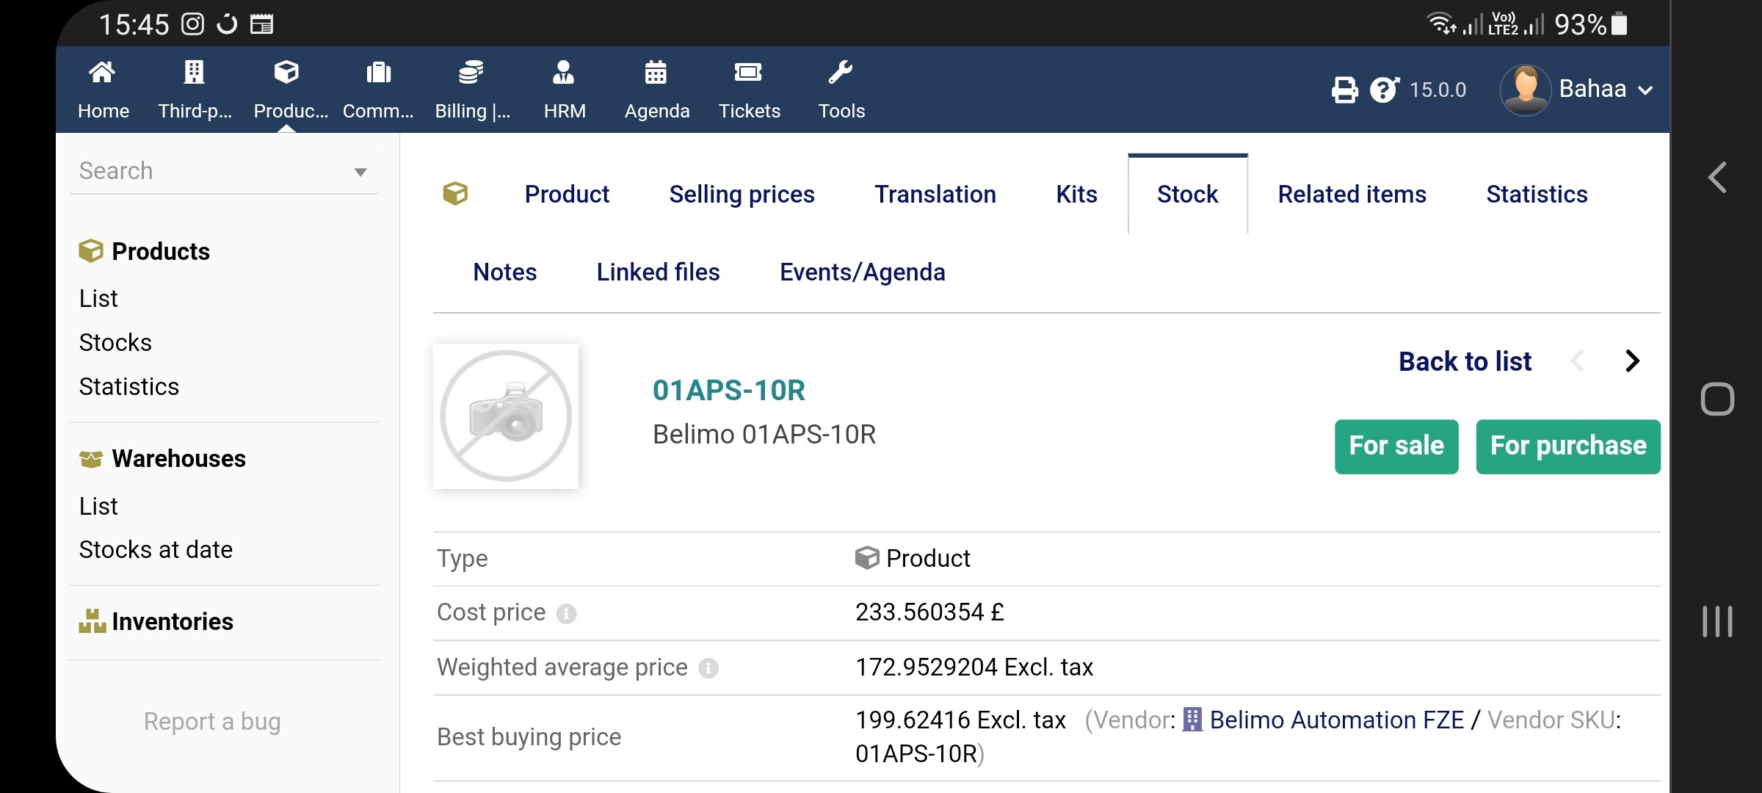Click the Inventories icon in sidebar

[92, 621]
